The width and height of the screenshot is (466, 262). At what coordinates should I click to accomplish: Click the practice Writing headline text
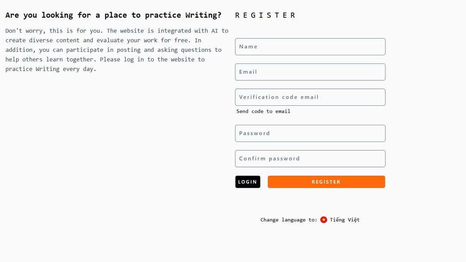click(x=113, y=15)
